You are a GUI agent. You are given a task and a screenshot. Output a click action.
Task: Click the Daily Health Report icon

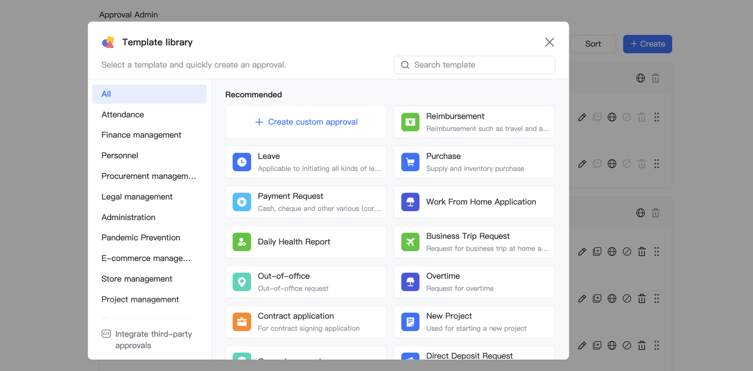242,242
